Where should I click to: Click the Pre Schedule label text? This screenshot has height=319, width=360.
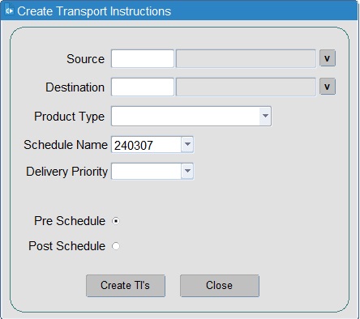click(70, 221)
